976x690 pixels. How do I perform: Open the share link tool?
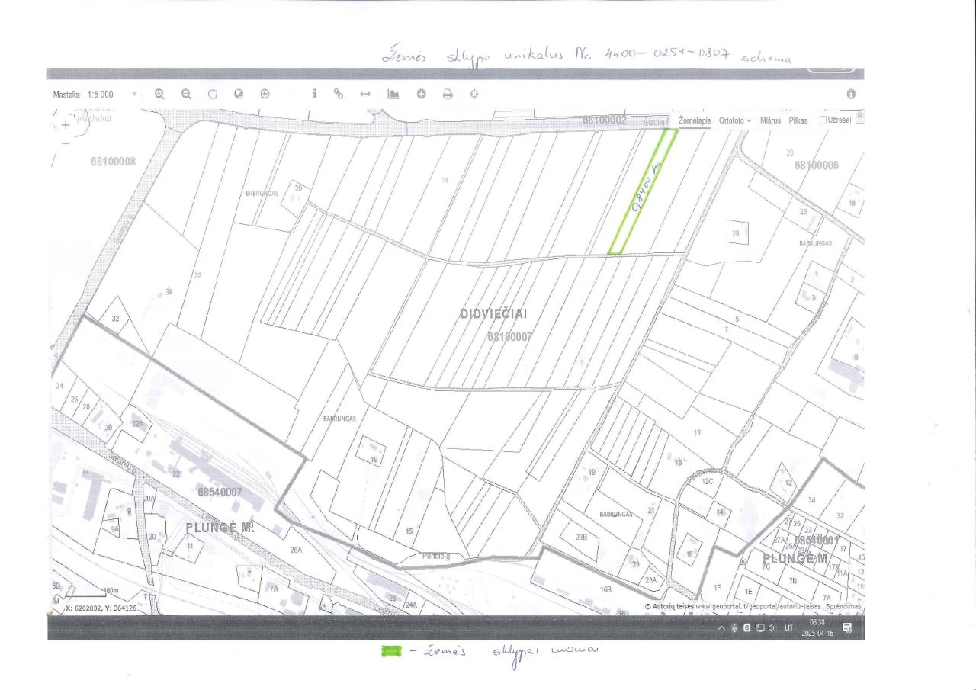point(339,94)
